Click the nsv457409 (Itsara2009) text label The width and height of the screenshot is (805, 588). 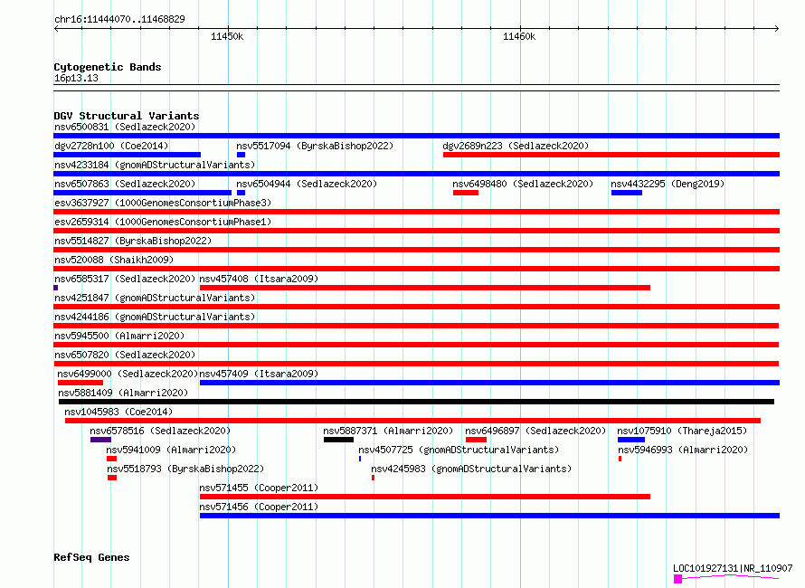click(x=259, y=374)
